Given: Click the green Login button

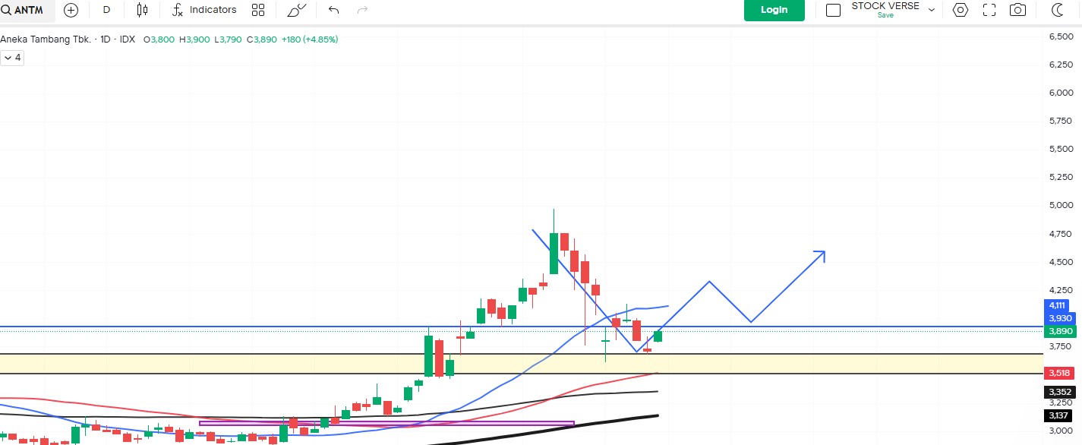Looking at the screenshot, I should [774, 10].
